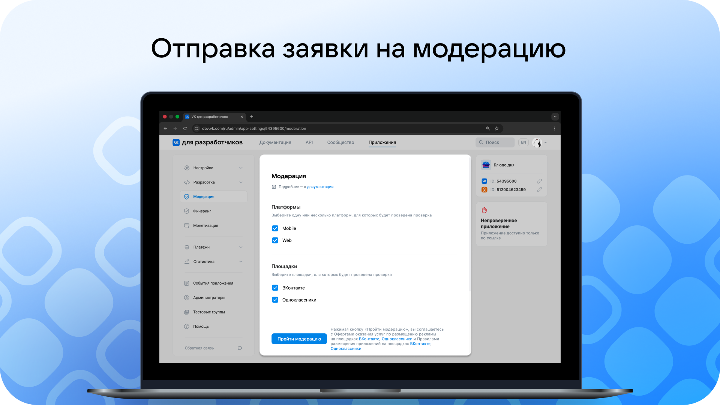Uncheck the Mobile platform checkbox

(x=275, y=228)
